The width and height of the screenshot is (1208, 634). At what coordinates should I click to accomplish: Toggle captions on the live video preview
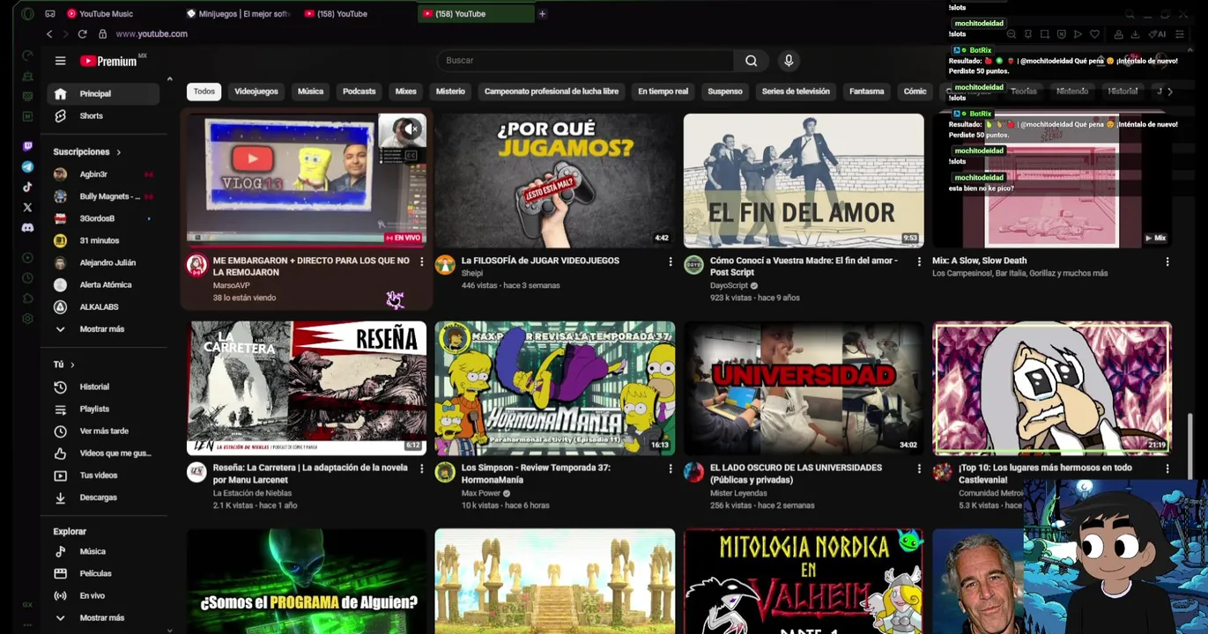point(410,156)
